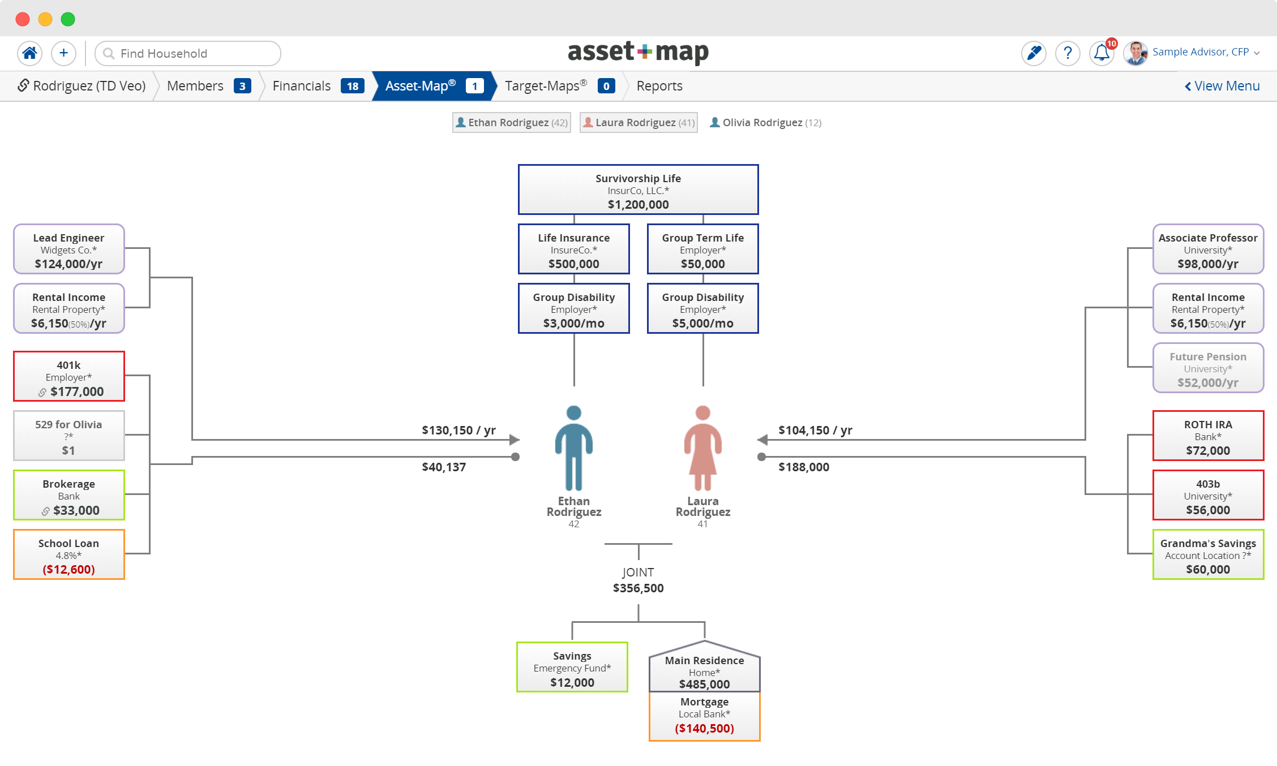Switch to the Financials tab
The width and height of the screenshot is (1277, 766).
302,86
